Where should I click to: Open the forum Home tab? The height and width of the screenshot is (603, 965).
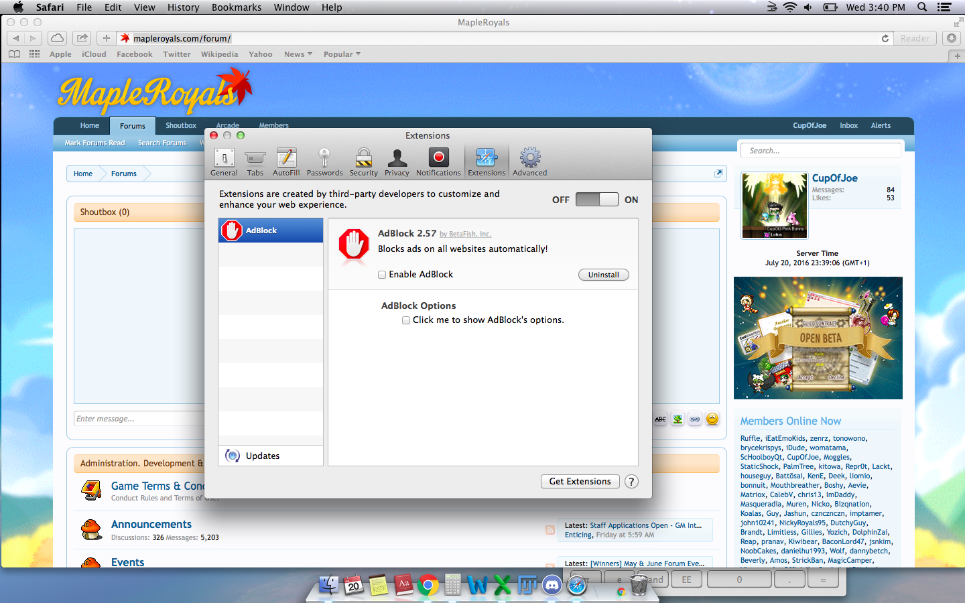pyautogui.click(x=89, y=125)
